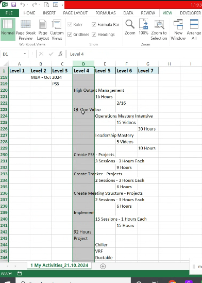Select row 230 header
The height and width of the screenshot is (283, 202).
point(4,155)
